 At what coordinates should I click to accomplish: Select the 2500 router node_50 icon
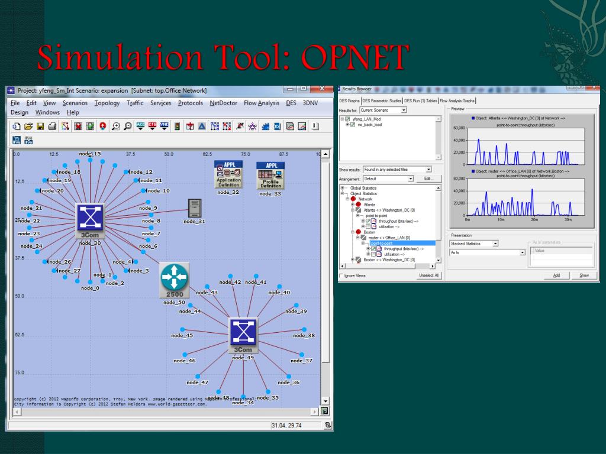pyautogui.click(x=175, y=280)
